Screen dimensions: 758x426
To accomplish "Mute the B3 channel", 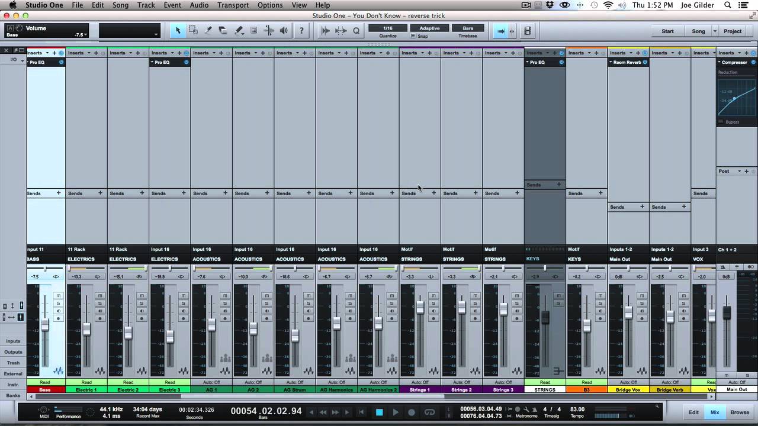I will tap(600, 296).
